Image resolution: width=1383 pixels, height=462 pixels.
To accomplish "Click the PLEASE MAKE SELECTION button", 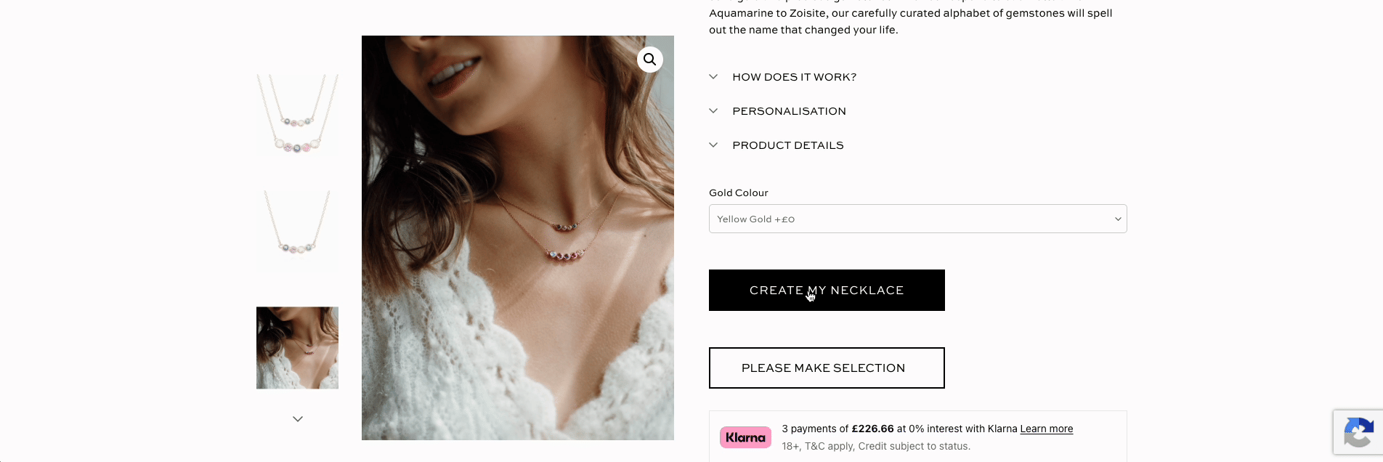I will click(x=827, y=368).
